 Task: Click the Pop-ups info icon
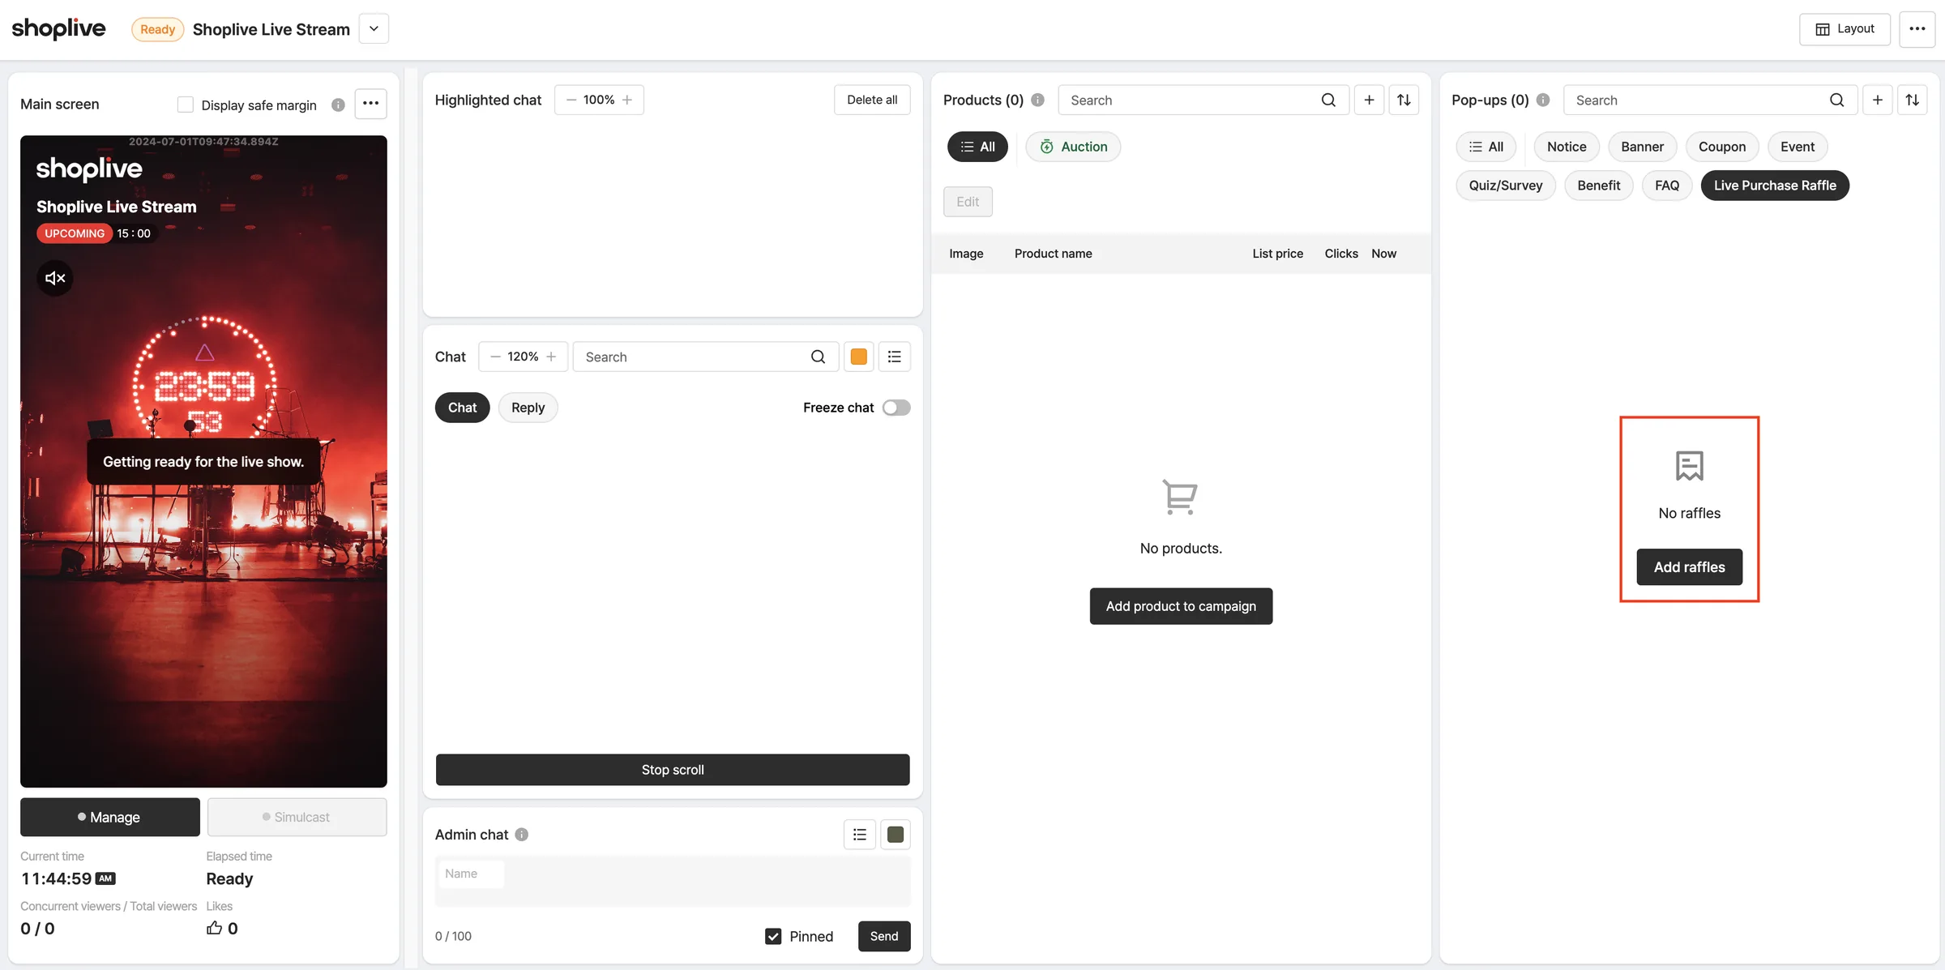pyautogui.click(x=1543, y=100)
